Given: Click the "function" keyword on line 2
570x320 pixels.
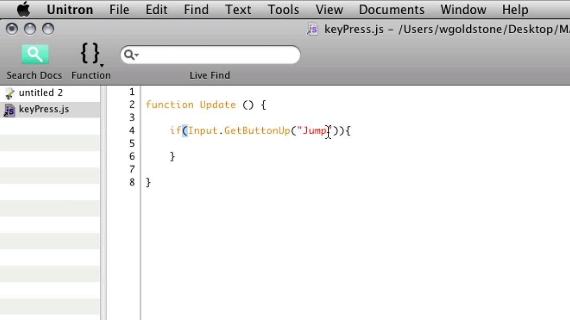Looking at the screenshot, I should coord(170,105).
